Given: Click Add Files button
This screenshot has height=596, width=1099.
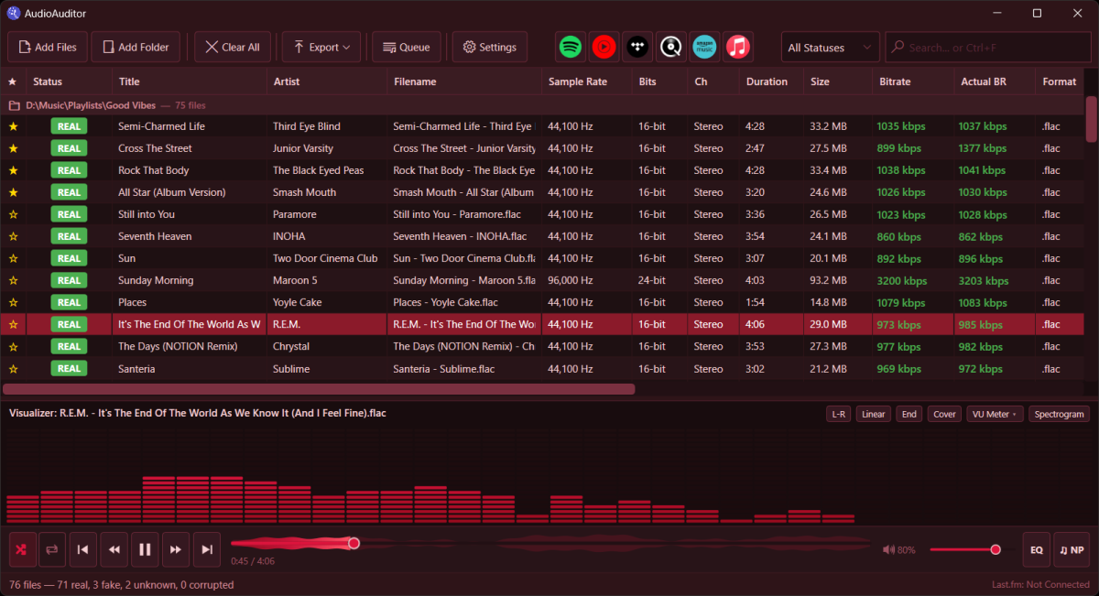Looking at the screenshot, I should (x=48, y=47).
